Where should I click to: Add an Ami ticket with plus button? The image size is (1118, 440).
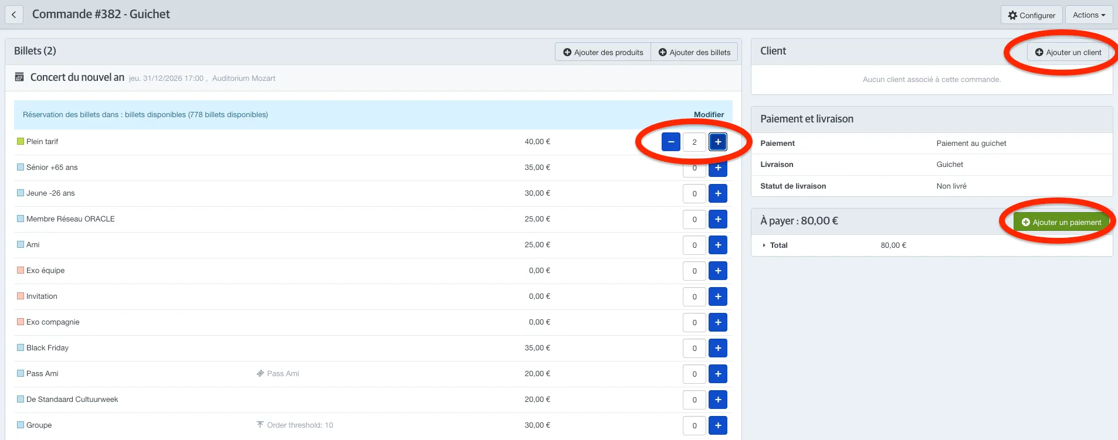pos(718,245)
